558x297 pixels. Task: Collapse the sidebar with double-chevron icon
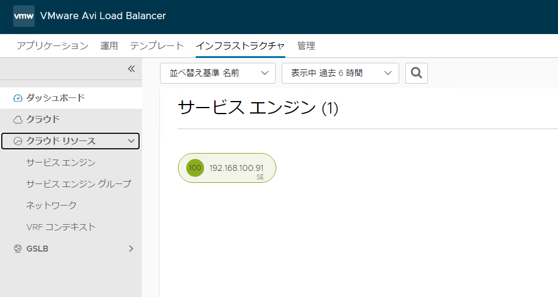coord(131,69)
